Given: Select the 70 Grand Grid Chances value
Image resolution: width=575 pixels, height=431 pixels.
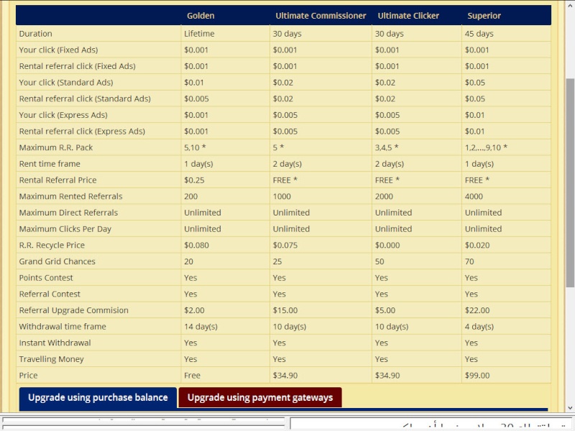Looking at the screenshot, I should tap(469, 261).
